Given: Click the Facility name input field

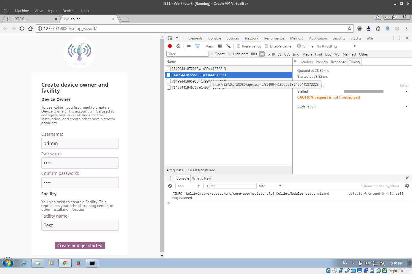Looking at the screenshot, I should click(80, 225).
